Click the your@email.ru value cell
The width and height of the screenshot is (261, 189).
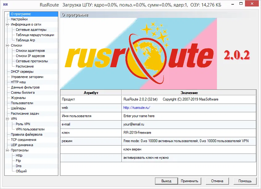[189, 124]
